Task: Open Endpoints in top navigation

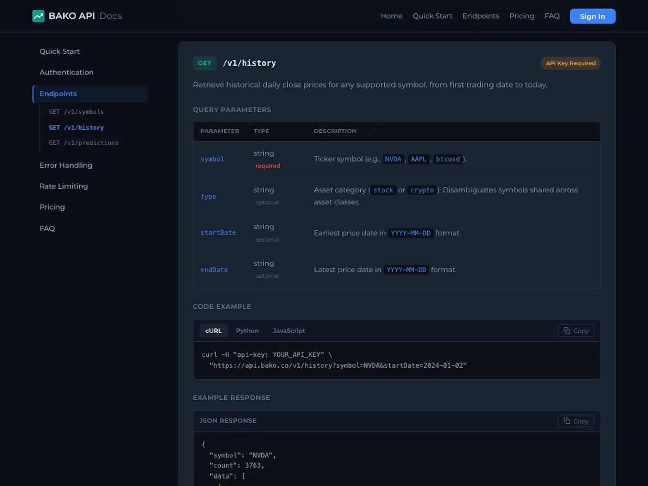Action: pyautogui.click(x=481, y=16)
